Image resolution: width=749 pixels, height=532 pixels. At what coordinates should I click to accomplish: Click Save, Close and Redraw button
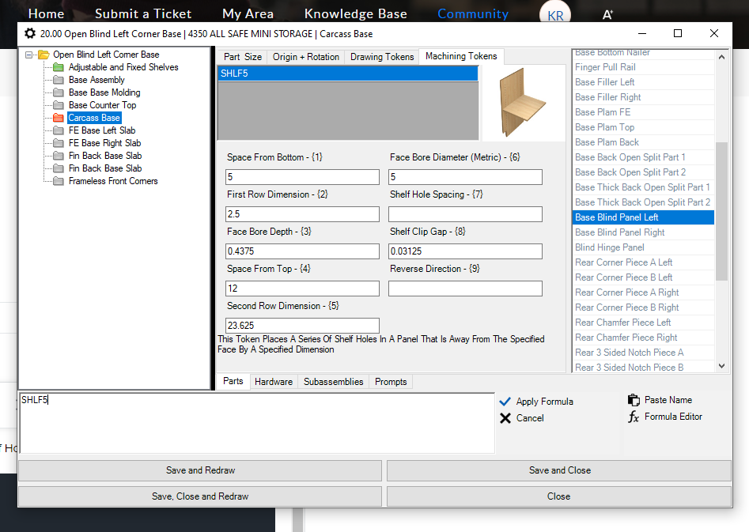[x=200, y=496]
